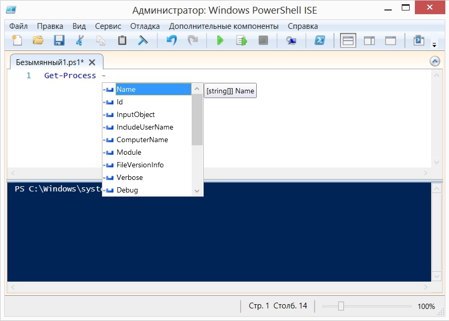Run selection icon
The width and height of the screenshot is (449, 321).
242,40
